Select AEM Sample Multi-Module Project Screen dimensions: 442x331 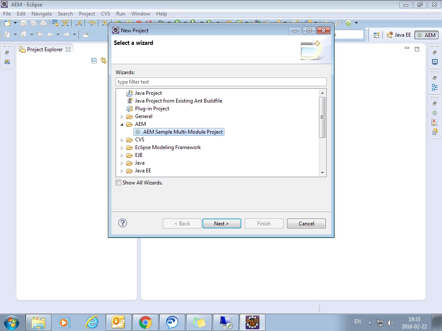click(x=179, y=132)
